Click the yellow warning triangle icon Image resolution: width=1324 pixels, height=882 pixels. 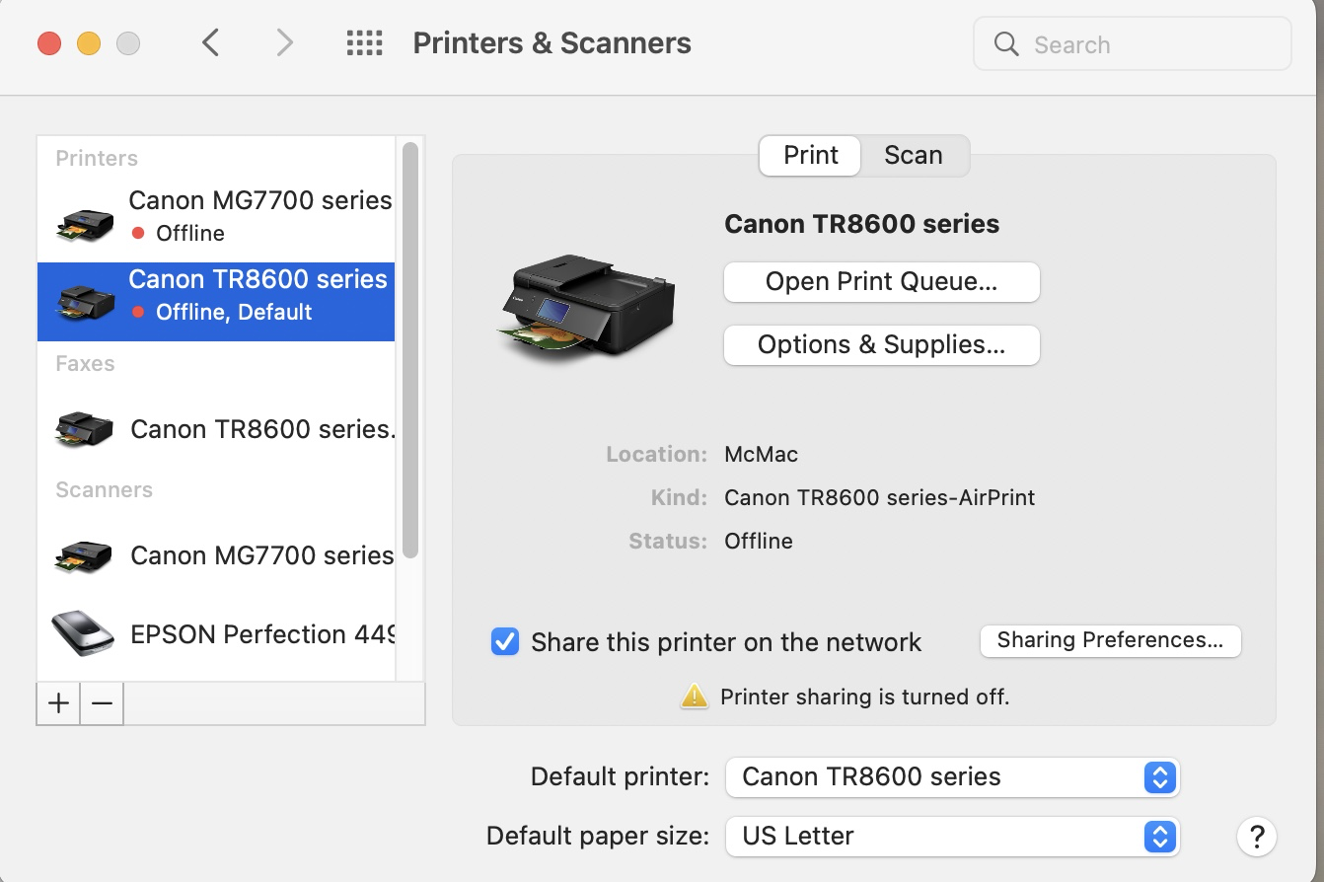(x=695, y=697)
